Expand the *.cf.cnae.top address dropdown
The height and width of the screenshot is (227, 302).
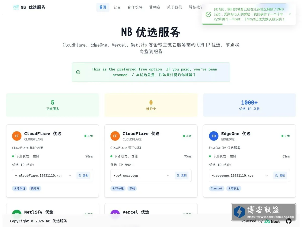tap(168, 176)
